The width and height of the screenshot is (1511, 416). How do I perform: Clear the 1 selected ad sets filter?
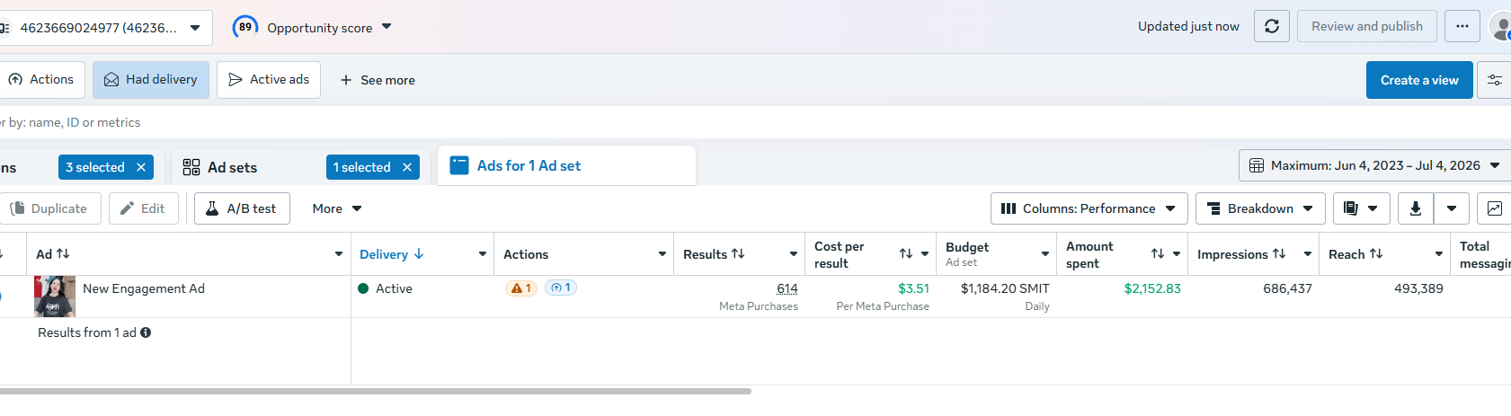[x=407, y=167]
